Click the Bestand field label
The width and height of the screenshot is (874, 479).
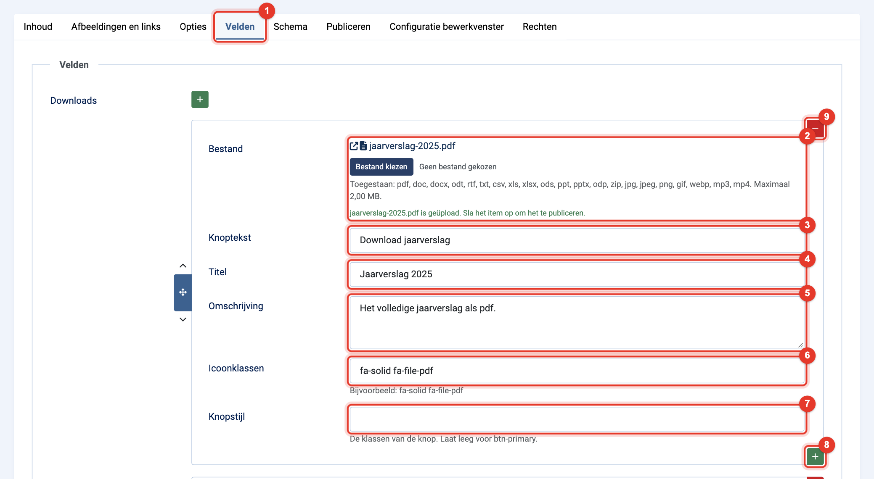click(225, 149)
